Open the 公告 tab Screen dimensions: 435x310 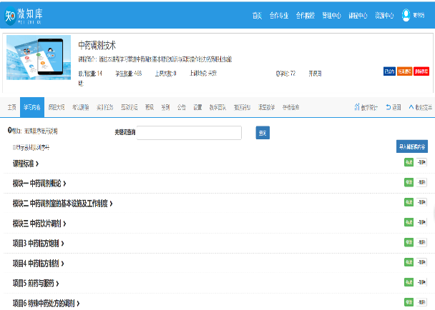tap(181, 107)
